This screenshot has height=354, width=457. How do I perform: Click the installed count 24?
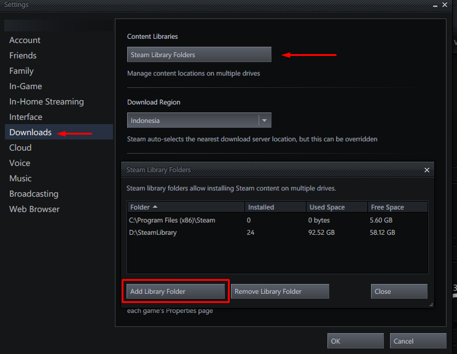tap(251, 232)
